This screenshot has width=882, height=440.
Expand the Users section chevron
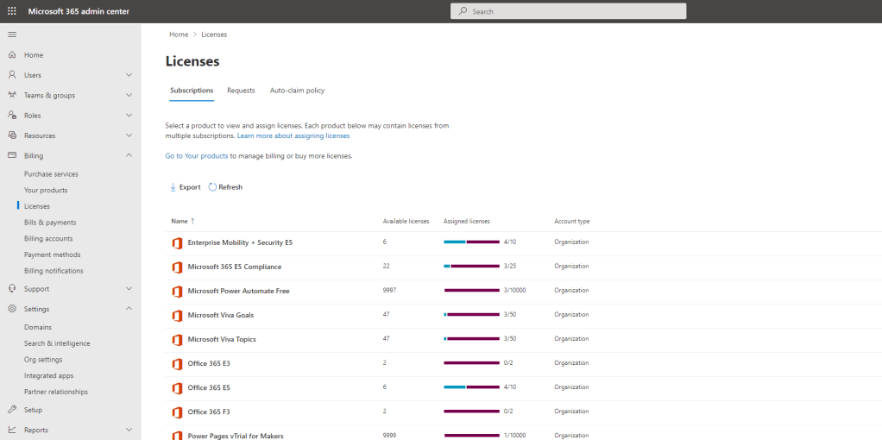tap(129, 75)
